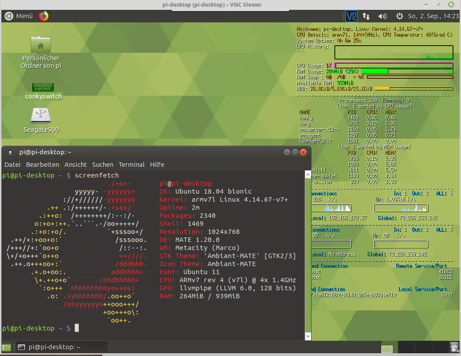The height and width of the screenshot is (356, 461).
Task: Open the Seagate500 drive desktop icon
Action: [41, 116]
